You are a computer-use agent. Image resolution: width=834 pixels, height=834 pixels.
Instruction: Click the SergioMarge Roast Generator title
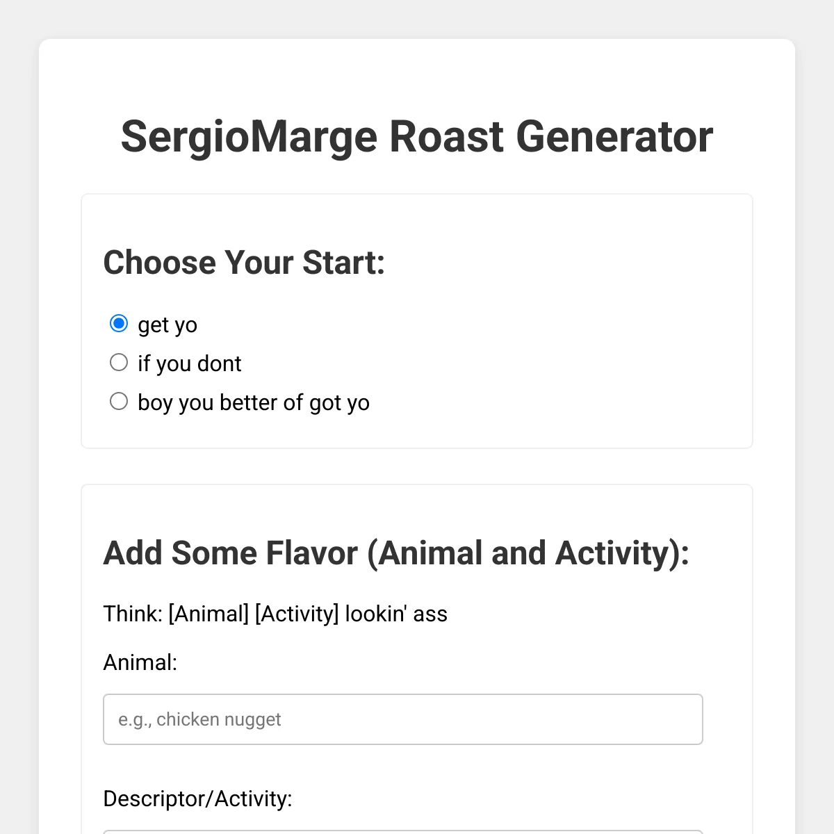417,137
